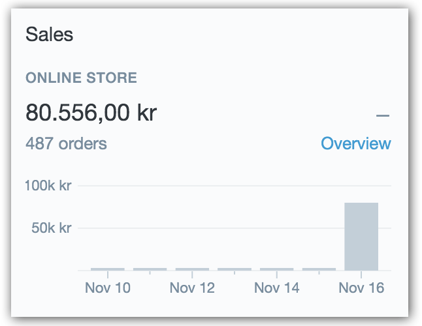The image size is (422, 326).
Task: Select the Nov 12 bar in chart
Action: pos(192,269)
